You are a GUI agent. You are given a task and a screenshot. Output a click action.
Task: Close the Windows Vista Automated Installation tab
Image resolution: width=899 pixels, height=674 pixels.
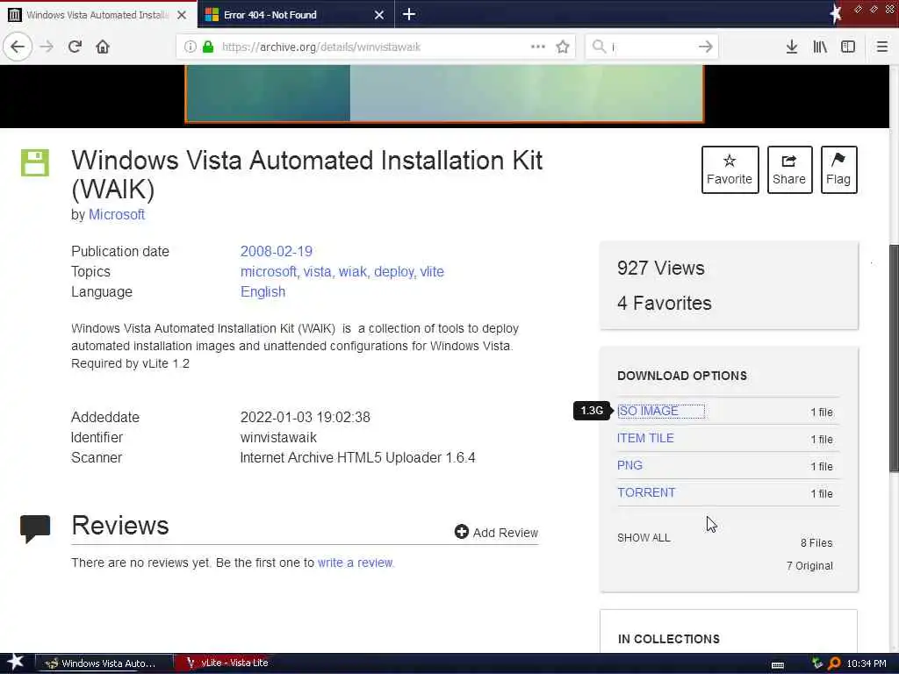tap(182, 15)
